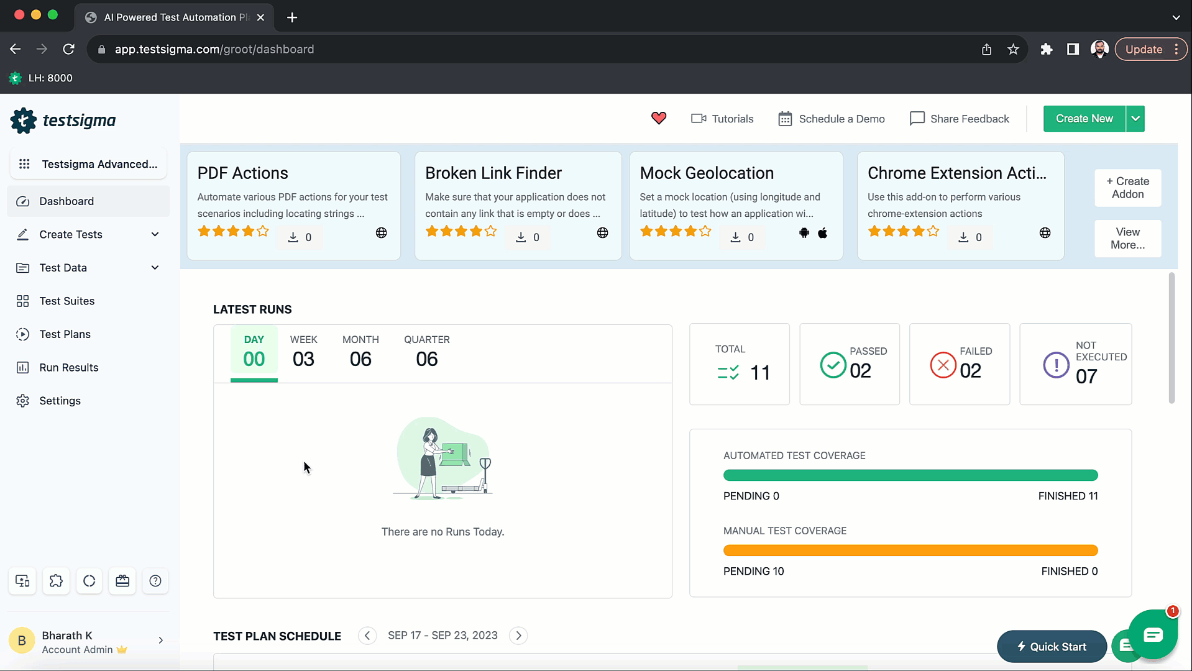Open Tutorials video link
1192x671 pixels.
pyautogui.click(x=722, y=119)
